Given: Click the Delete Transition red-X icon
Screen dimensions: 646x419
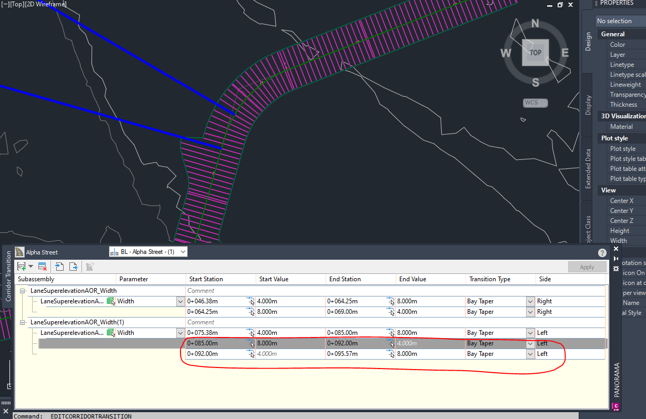Looking at the screenshot, I should tap(42, 265).
